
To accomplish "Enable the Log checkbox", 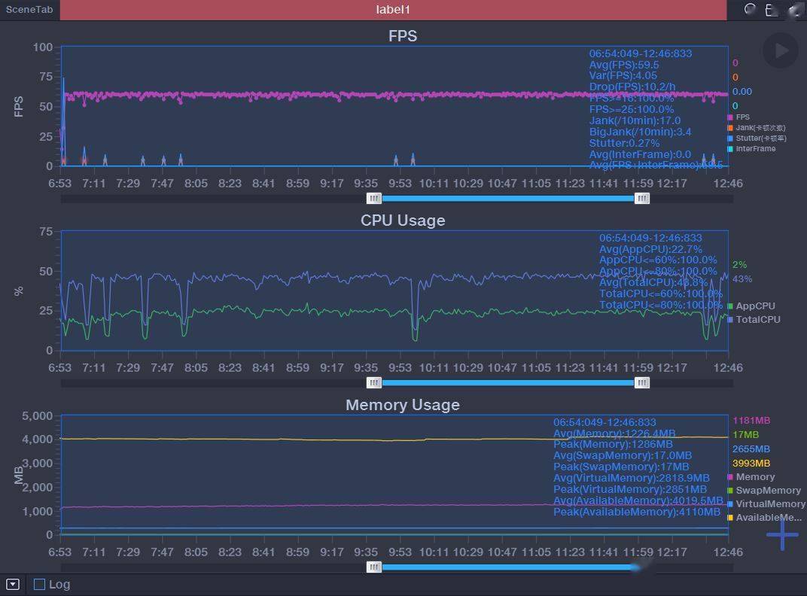I will pyautogui.click(x=39, y=584).
